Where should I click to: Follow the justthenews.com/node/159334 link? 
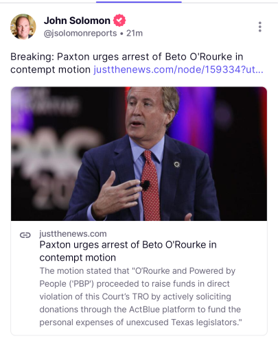(178, 69)
